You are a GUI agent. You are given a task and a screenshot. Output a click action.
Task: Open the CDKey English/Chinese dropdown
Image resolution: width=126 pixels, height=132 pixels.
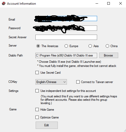tap(51, 82)
